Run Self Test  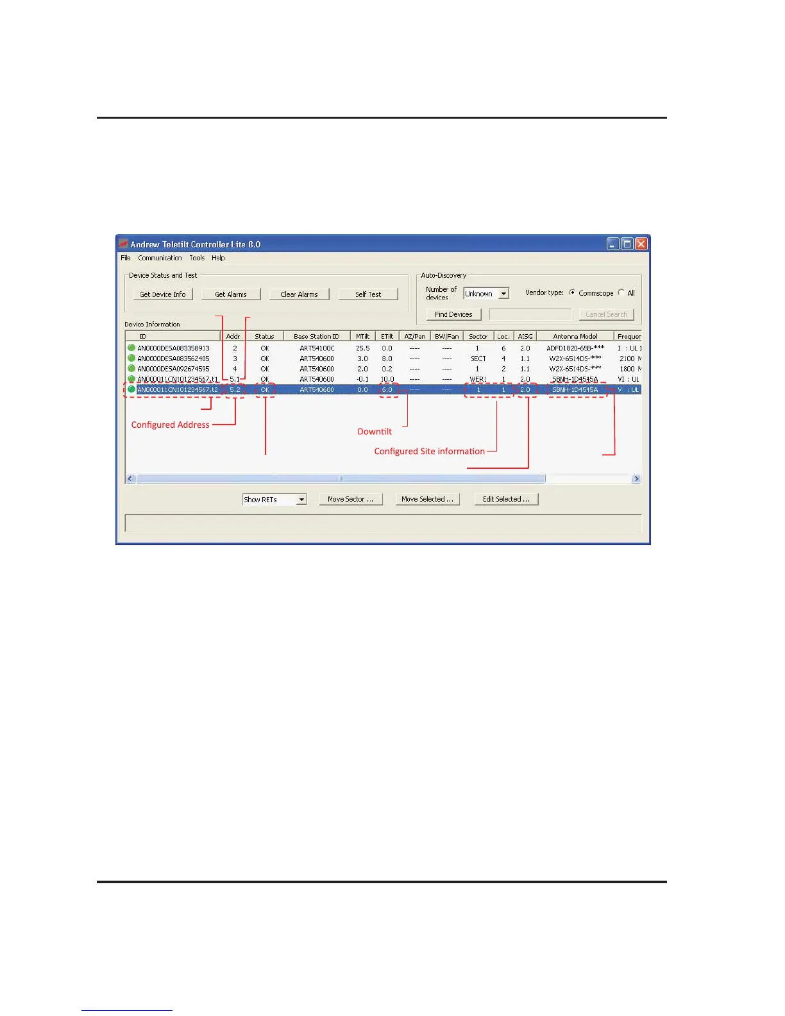368,294
